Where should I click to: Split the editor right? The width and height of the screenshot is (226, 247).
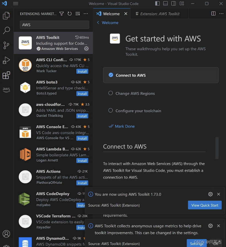click(213, 13)
